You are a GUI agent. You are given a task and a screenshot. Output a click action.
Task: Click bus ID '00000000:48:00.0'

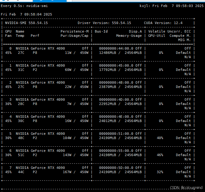[x=116, y=82]
